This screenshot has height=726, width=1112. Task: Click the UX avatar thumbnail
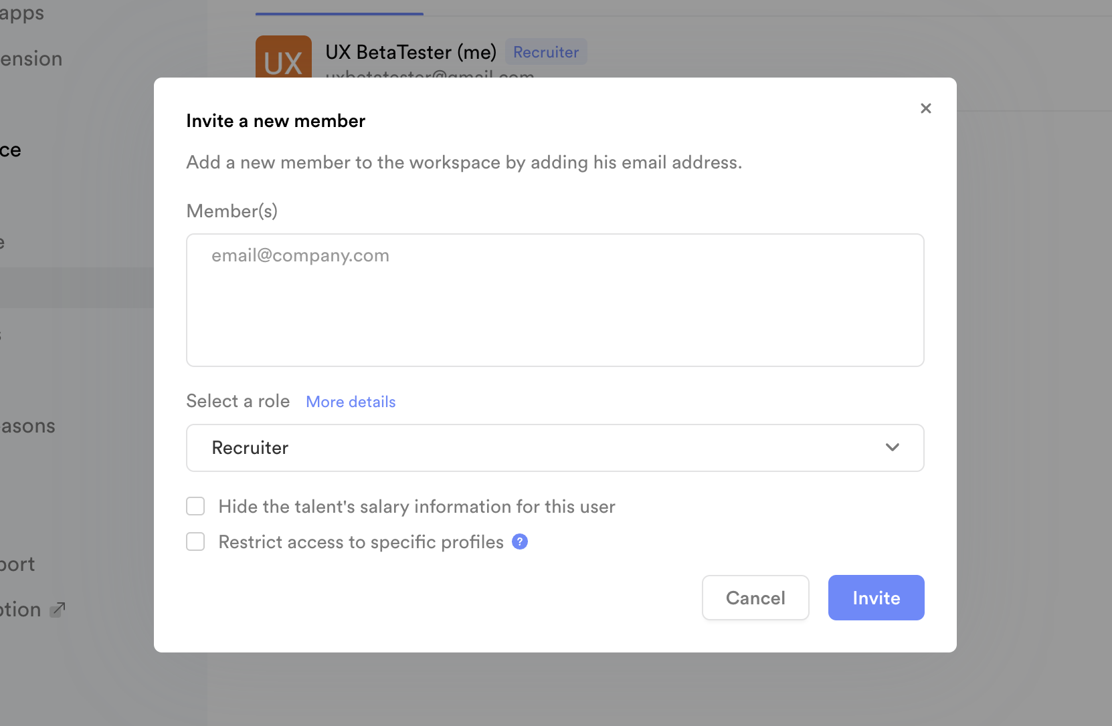pos(283,57)
